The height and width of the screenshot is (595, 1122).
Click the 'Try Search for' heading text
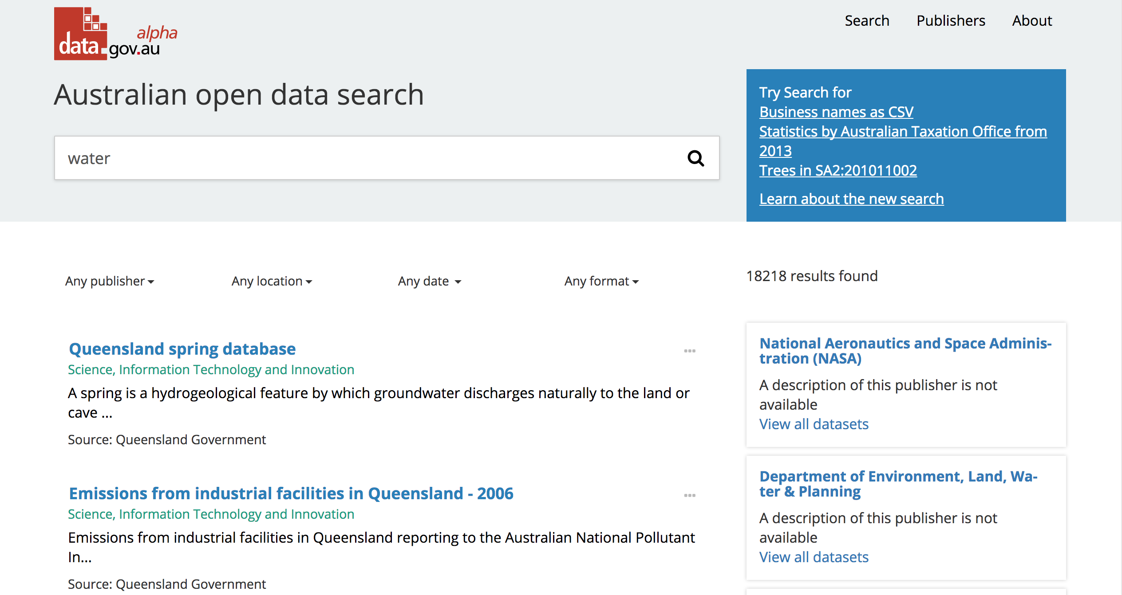[805, 93]
